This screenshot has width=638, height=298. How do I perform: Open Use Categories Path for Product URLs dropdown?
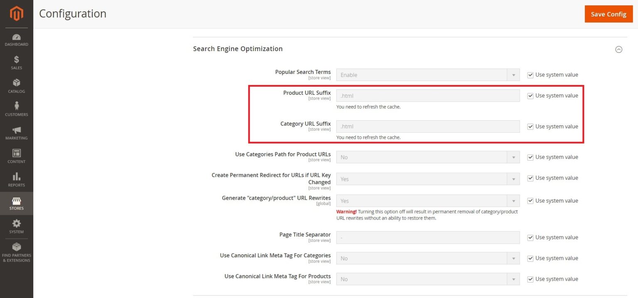click(x=428, y=157)
